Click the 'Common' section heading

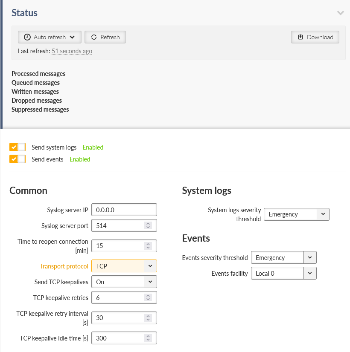[28, 190]
